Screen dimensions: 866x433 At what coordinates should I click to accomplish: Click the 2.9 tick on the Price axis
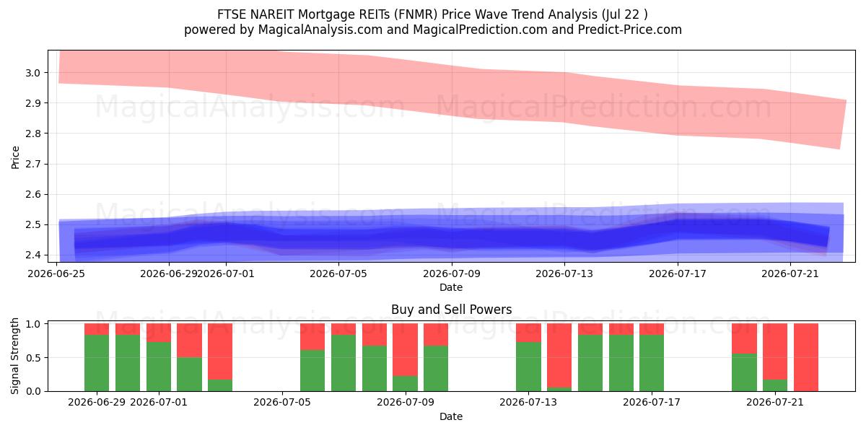[x=34, y=103]
